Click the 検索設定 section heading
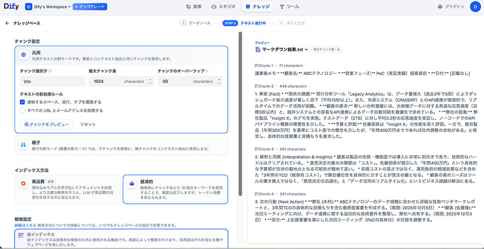This screenshot has width=484, height=249. click(x=23, y=219)
